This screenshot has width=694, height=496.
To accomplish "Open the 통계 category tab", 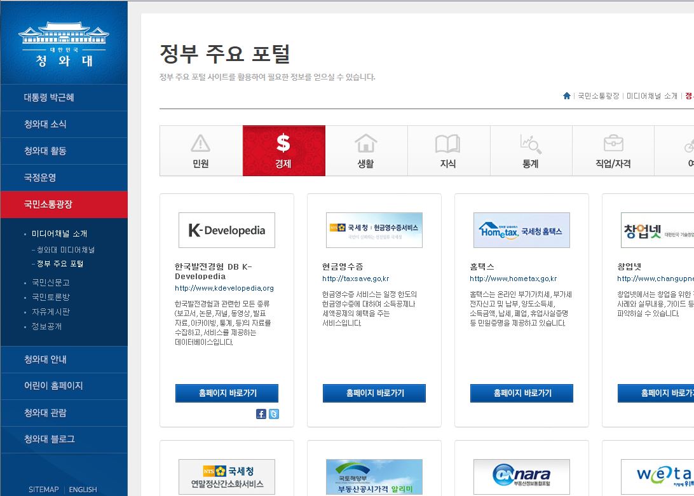I will tap(531, 151).
